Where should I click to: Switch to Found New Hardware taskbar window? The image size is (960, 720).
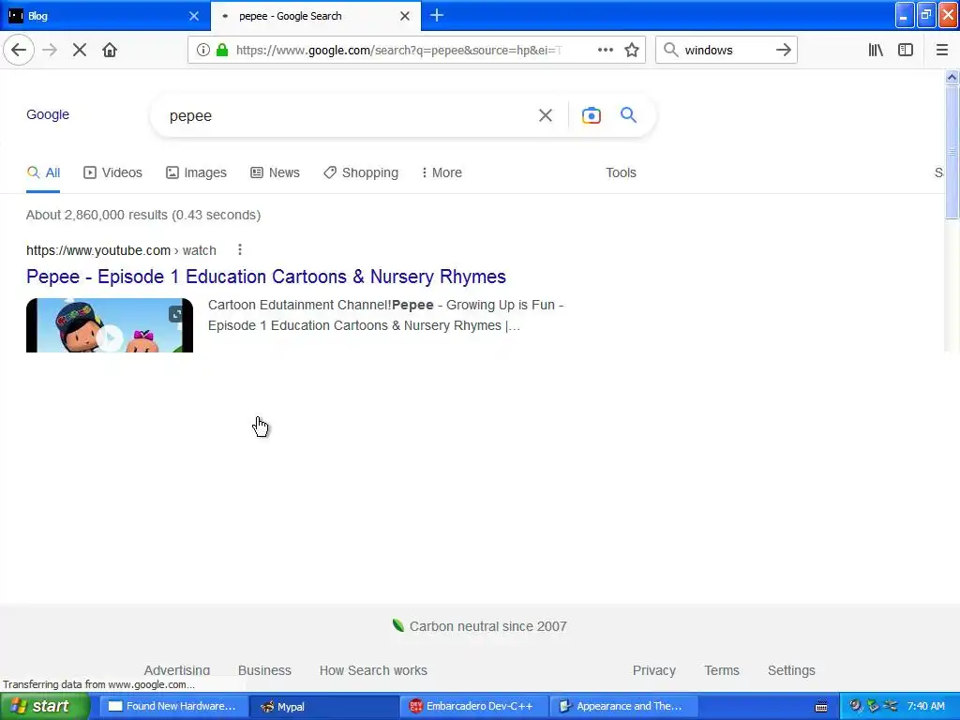(172, 706)
